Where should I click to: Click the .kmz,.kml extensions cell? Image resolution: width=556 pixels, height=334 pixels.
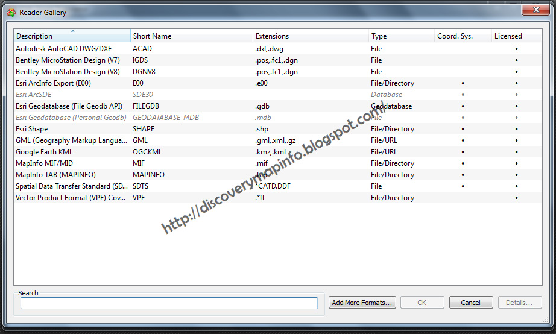(270, 152)
